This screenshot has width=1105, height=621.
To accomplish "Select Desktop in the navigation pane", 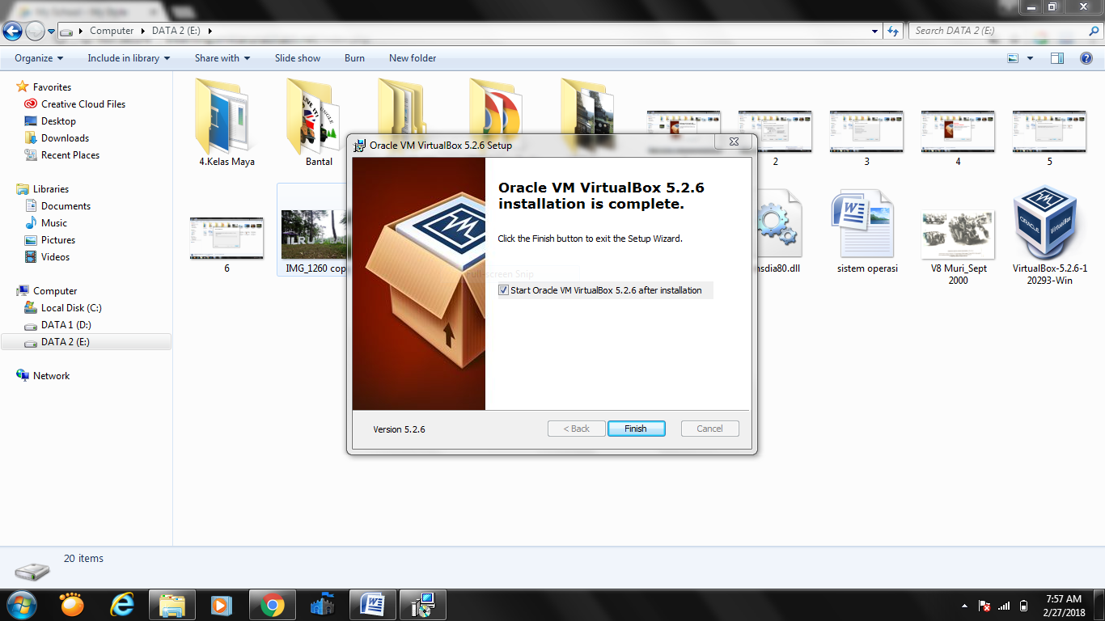I will click(x=58, y=121).
